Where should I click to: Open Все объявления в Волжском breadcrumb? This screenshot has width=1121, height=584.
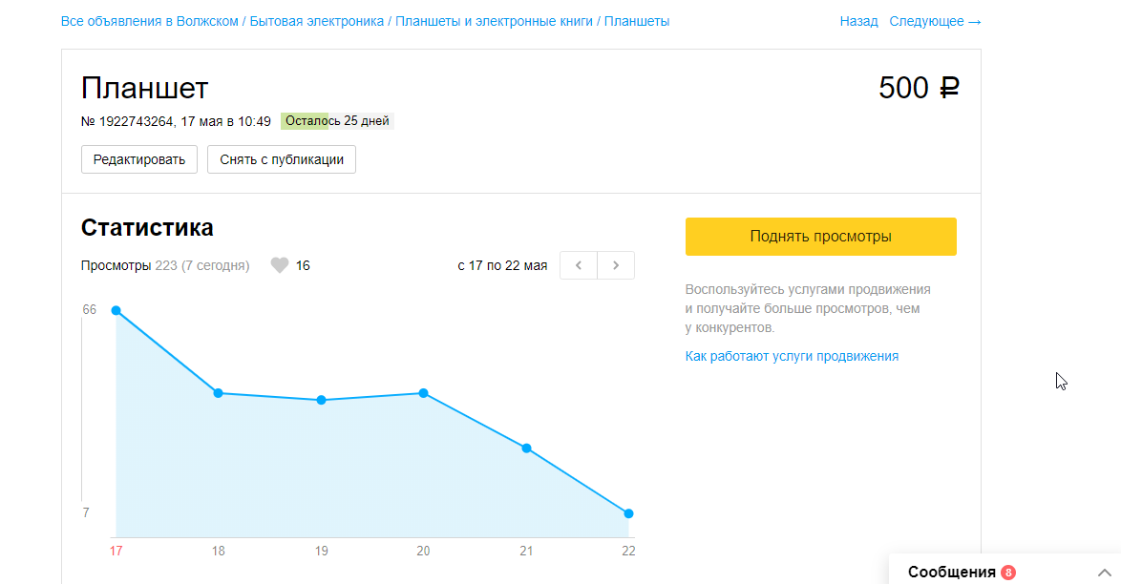(149, 21)
